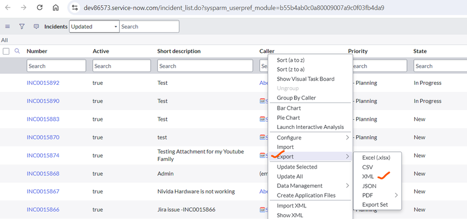The height and width of the screenshot is (219, 467).
Task: Export list as Excel (.xlsx)
Action: (376, 157)
